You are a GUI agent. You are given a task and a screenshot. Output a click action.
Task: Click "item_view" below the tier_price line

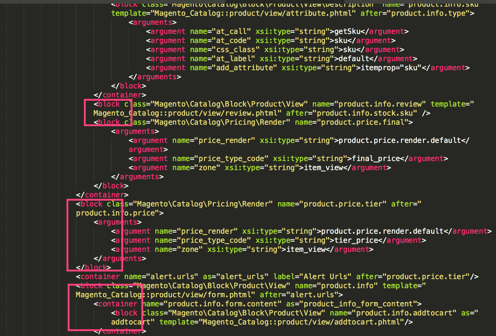point(306,249)
